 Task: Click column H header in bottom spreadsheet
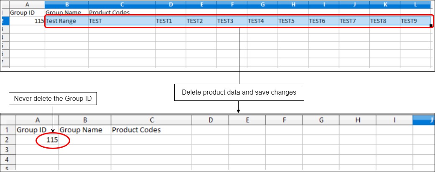click(357, 120)
